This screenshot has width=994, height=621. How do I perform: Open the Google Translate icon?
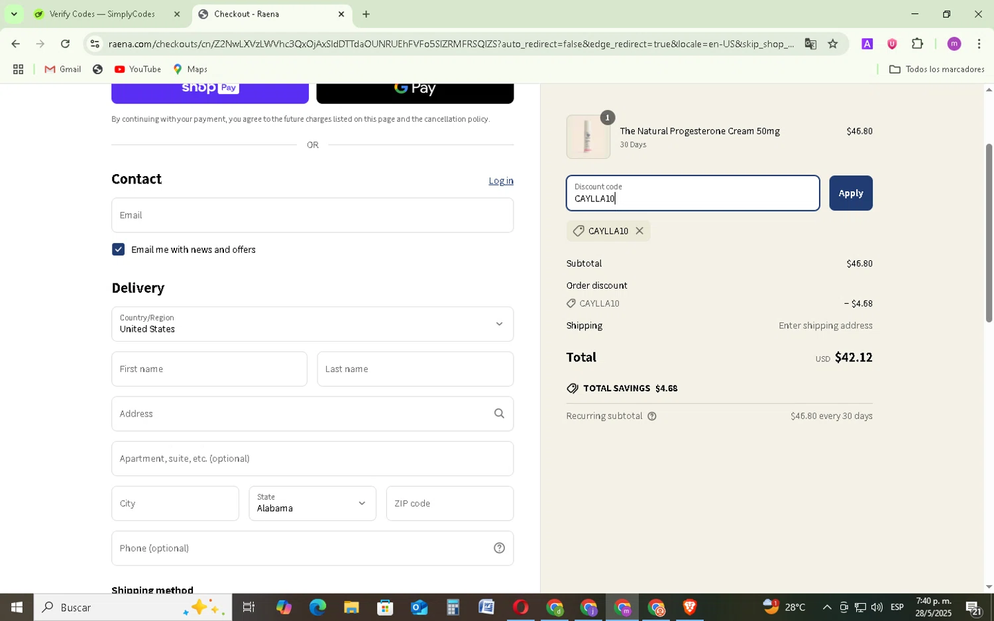[x=810, y=44]
